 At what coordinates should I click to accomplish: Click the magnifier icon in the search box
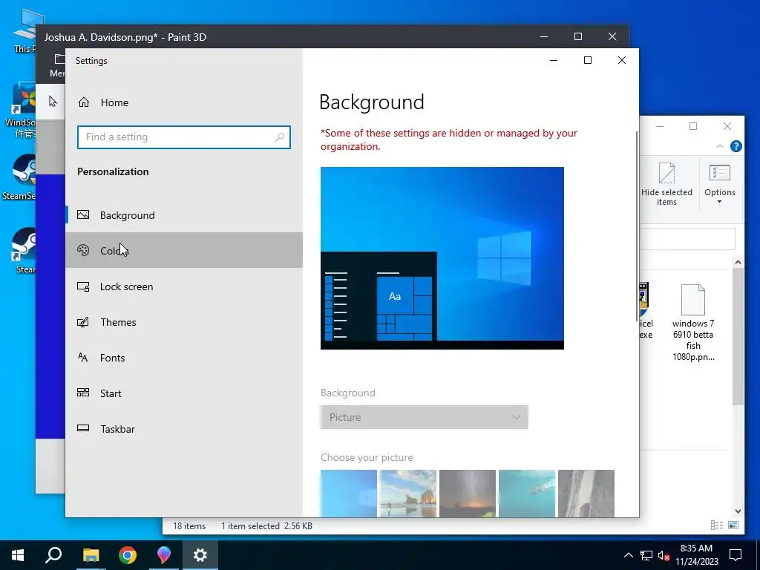click(x=280, y=137)
